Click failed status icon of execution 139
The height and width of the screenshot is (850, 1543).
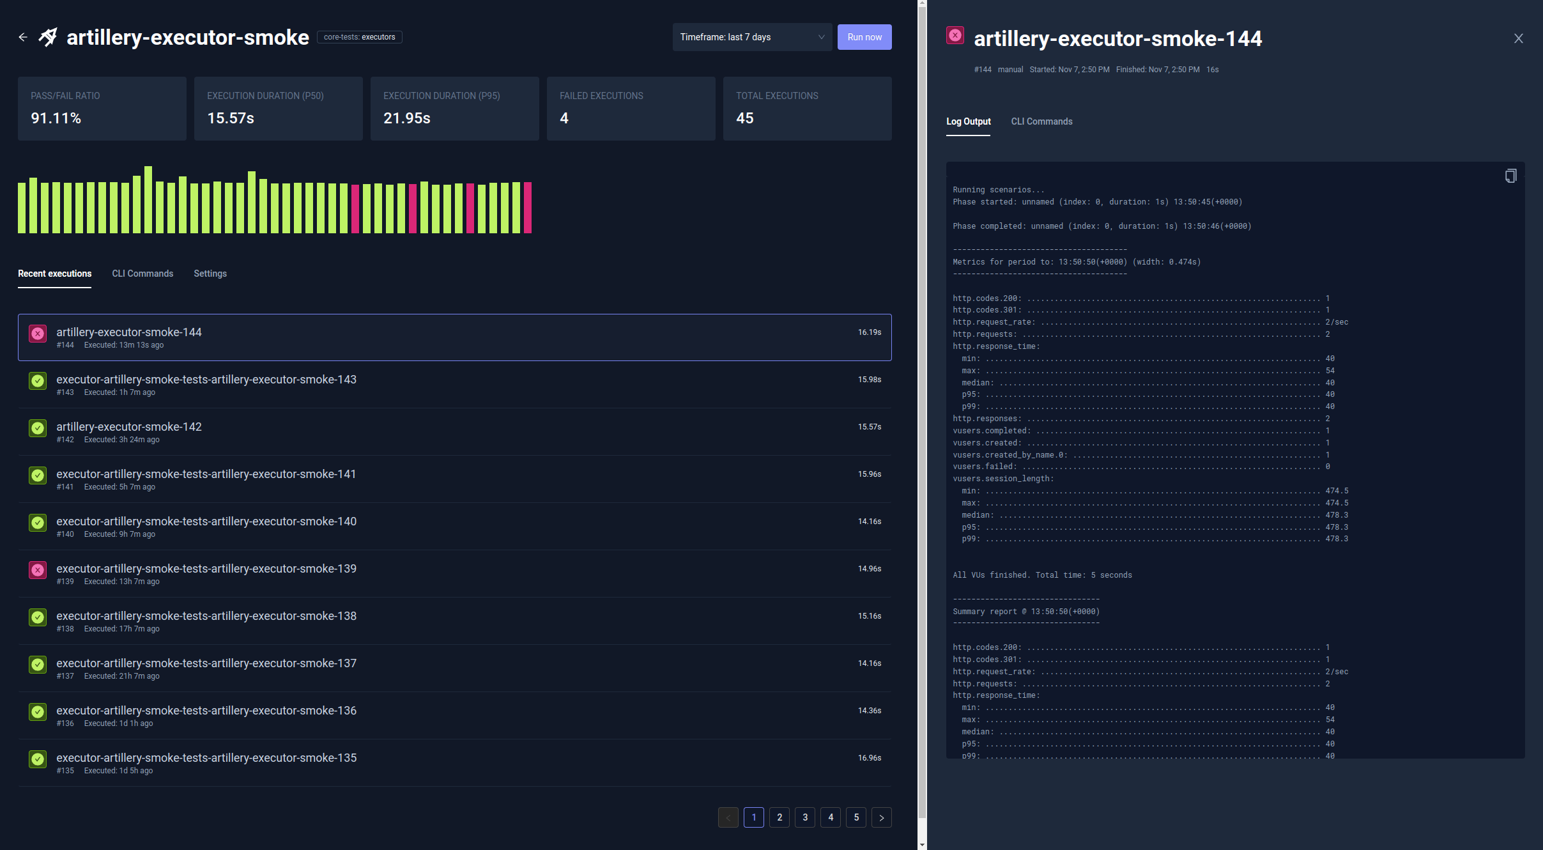[38, 570]
